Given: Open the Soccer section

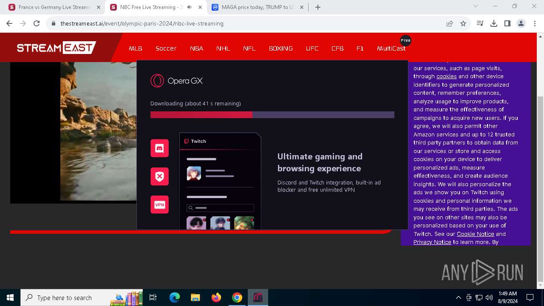Looking at the screenshot, I should (x=166, y=48).
